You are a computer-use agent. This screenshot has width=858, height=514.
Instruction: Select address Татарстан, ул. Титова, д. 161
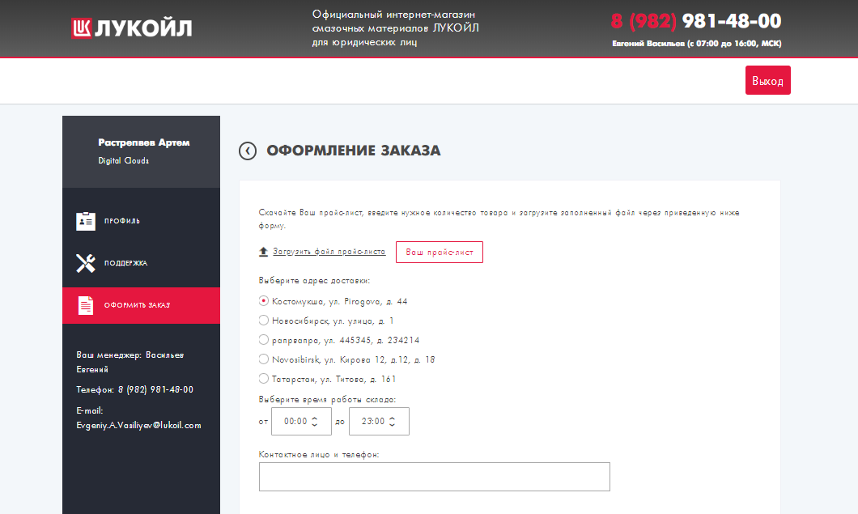[263, 378]
